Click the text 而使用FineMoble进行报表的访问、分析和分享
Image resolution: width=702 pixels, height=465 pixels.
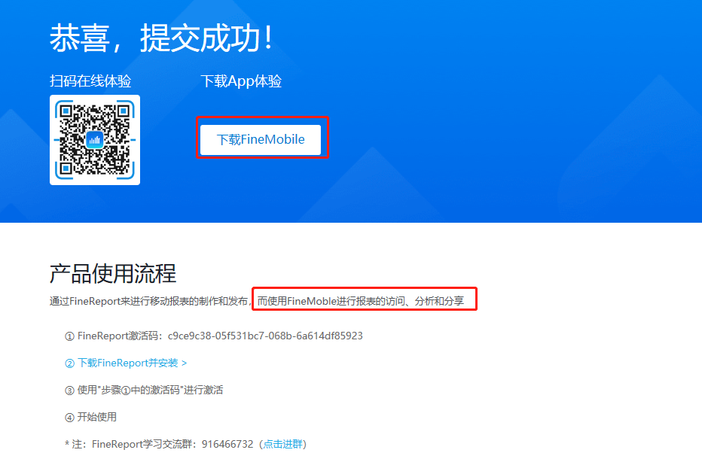coord(361,301)
